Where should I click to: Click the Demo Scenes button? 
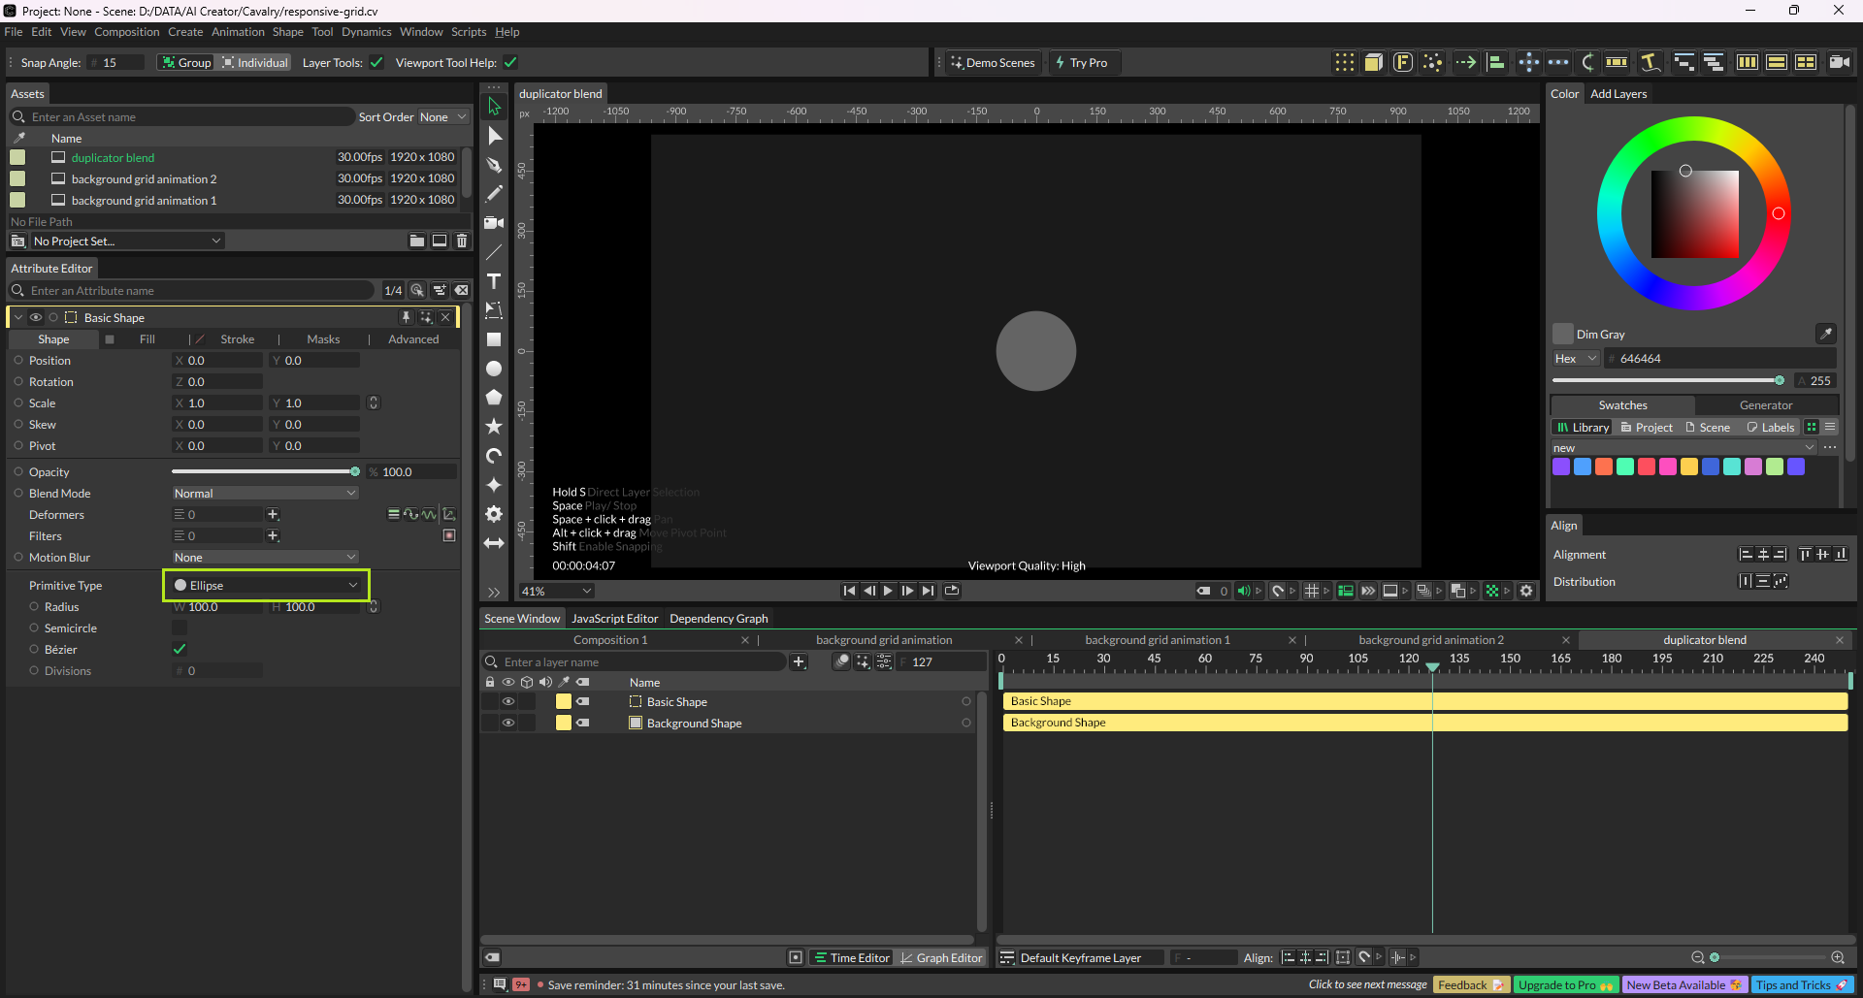pyautogui.click(x=993, y=63)
